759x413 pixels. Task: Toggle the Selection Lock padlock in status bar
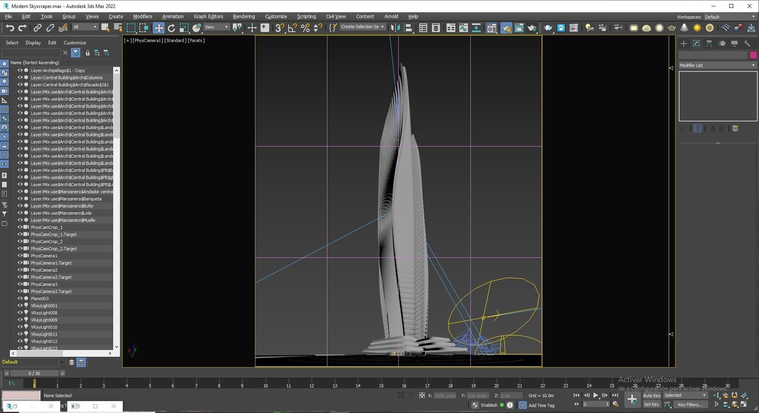tap(411, 396)
